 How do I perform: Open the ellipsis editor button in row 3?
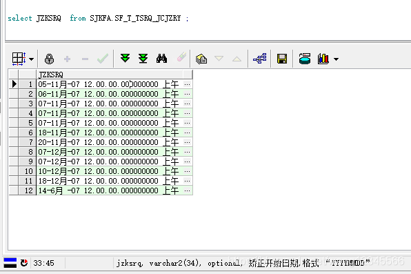tap(187, 104)
